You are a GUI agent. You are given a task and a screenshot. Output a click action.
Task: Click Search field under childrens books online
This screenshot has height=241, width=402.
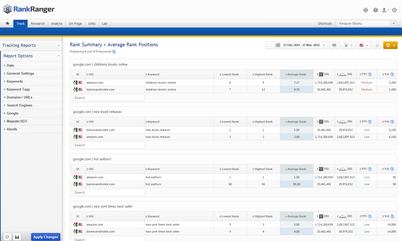109,98
